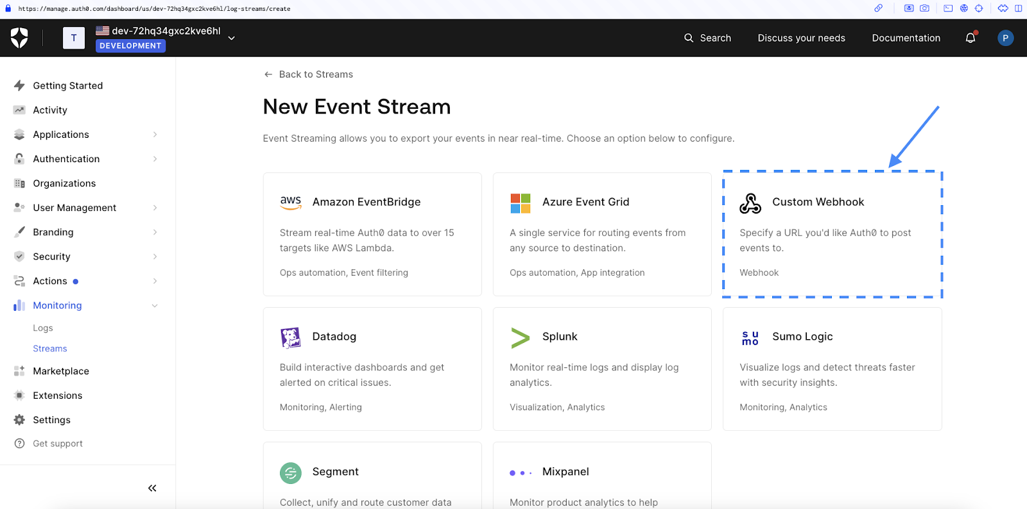This screenshot has width=1027, height=509.
Task: Click the Authentication lock icon
Action: (19, 159)
